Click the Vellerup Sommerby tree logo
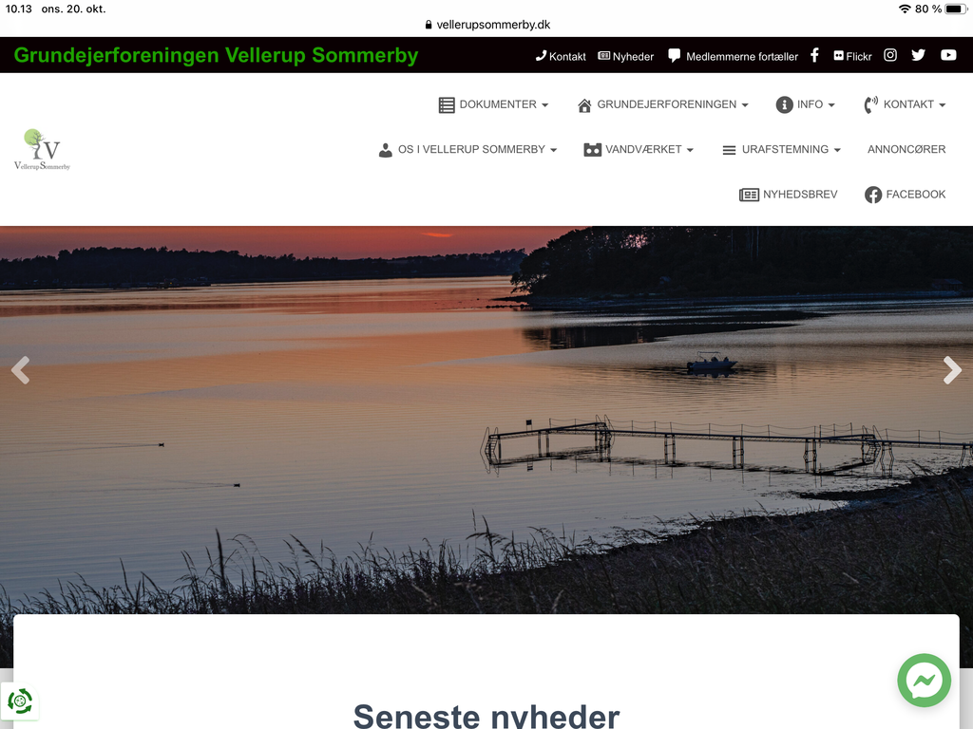973x729 pixels. [42, 149]
